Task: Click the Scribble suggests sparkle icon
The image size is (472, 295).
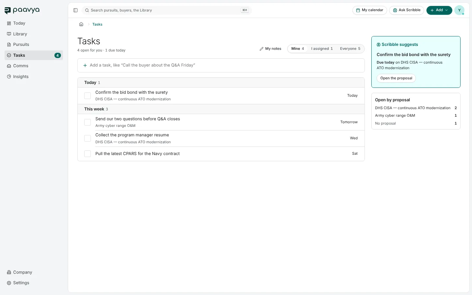Action: [379, 45]
